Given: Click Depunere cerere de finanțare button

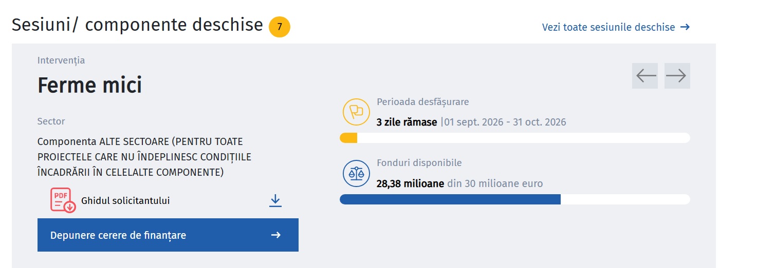Looking at the screenshot, I should coord(168,235).
